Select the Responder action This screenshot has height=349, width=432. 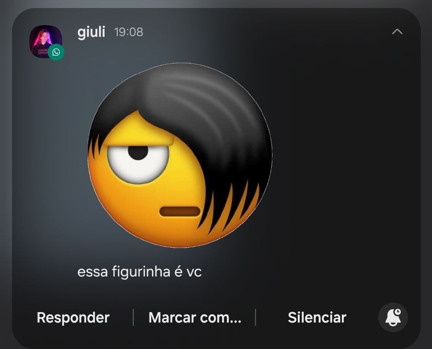[x=73, y=317]
